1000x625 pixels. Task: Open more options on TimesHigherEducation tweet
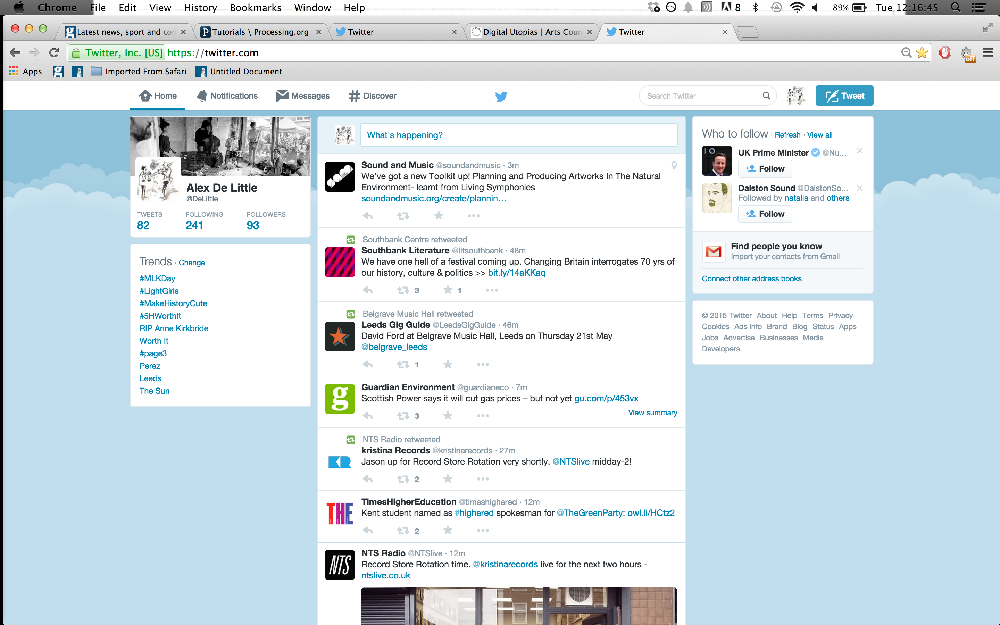tap(483, 530)
